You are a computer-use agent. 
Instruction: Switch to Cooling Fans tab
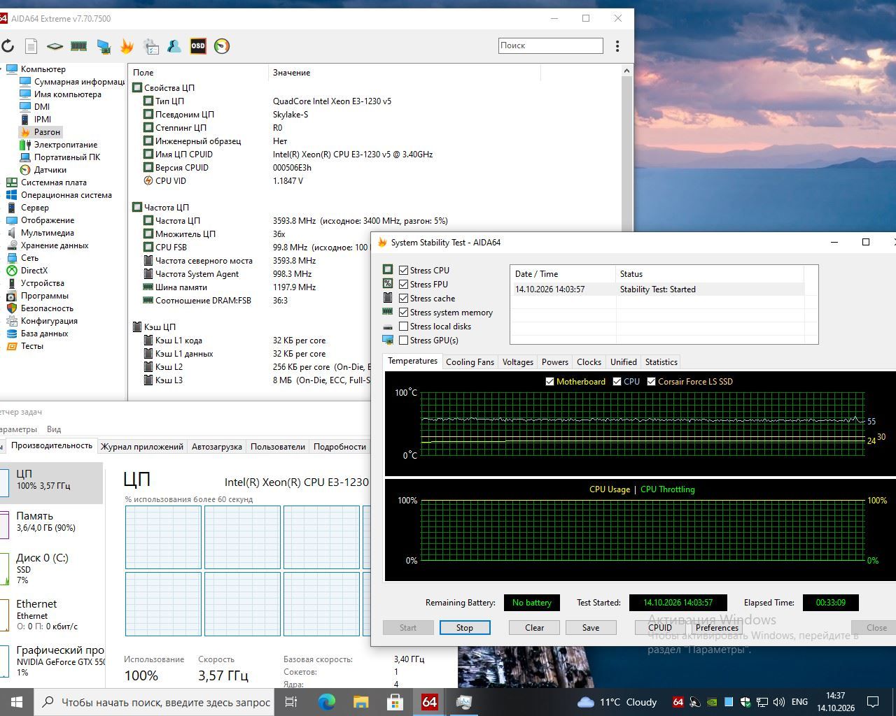[x=470, y=361]
